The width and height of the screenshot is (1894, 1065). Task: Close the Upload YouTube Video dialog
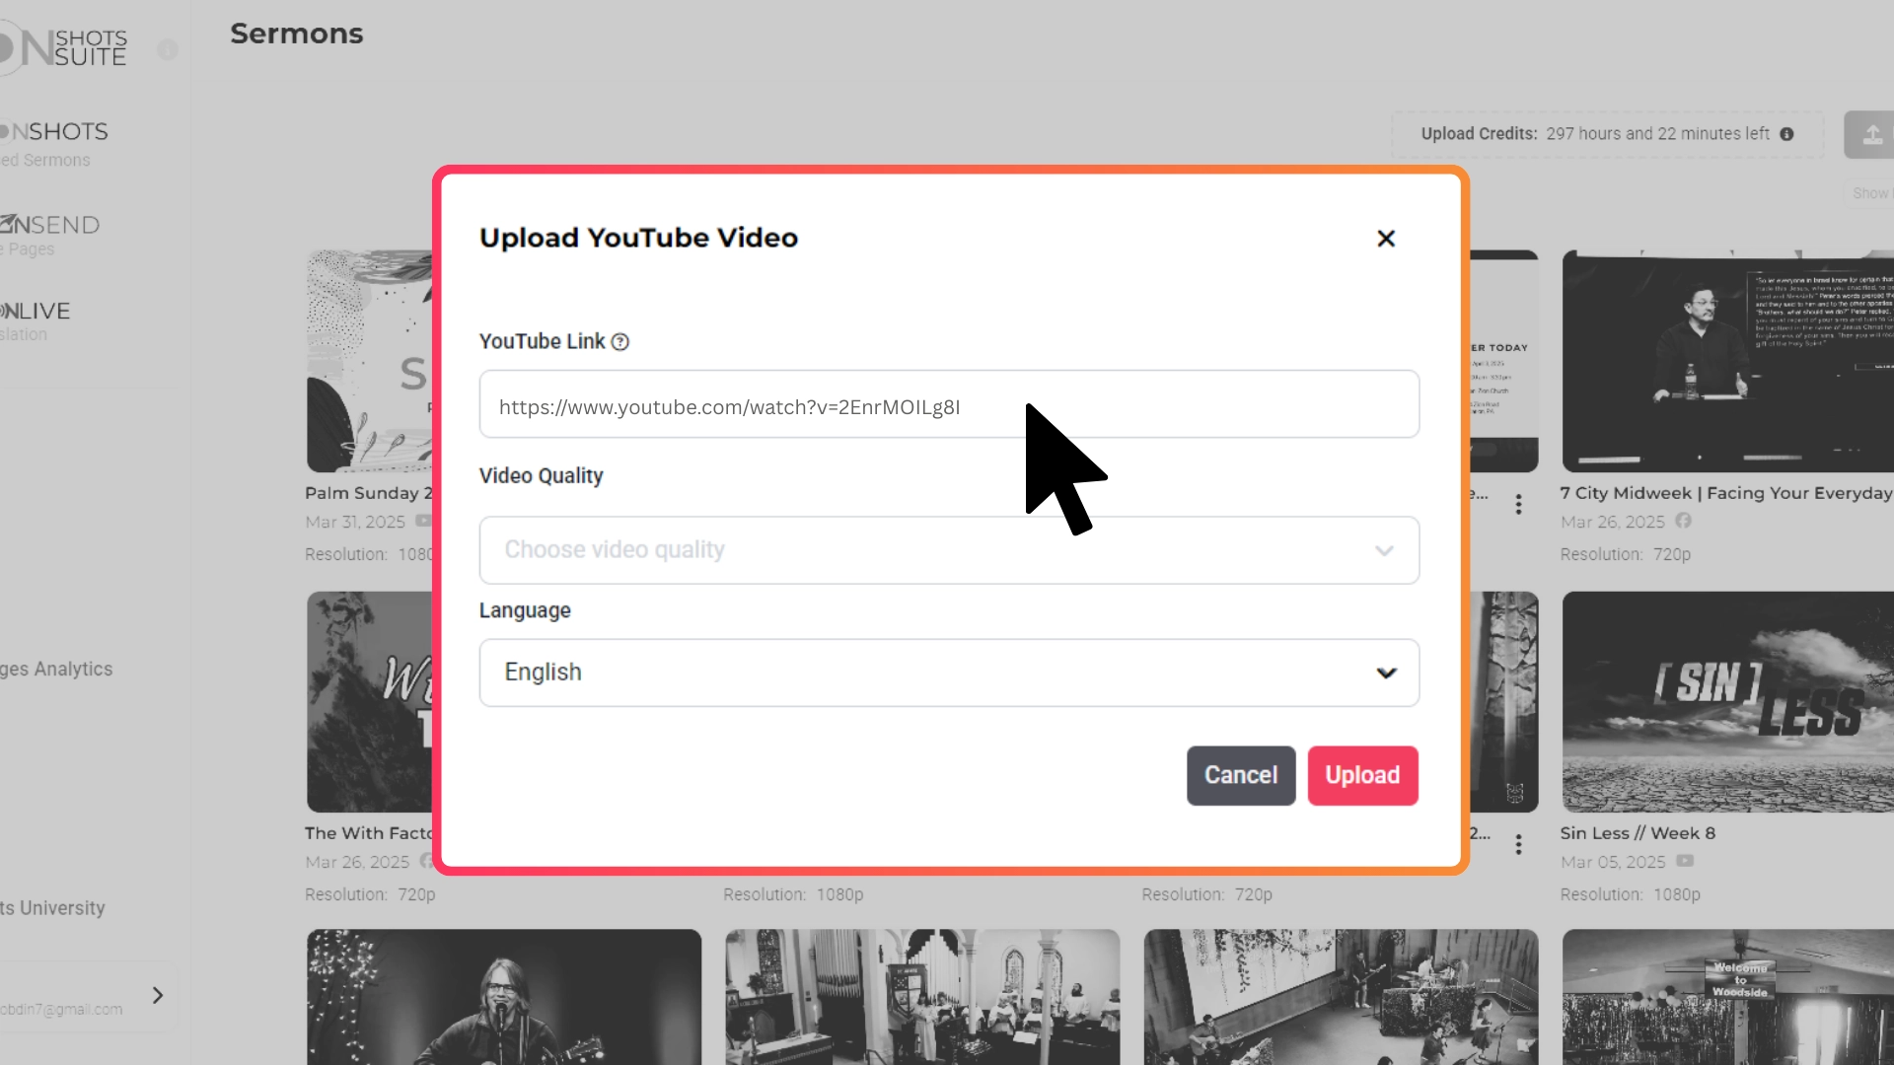coord(1386,239)
